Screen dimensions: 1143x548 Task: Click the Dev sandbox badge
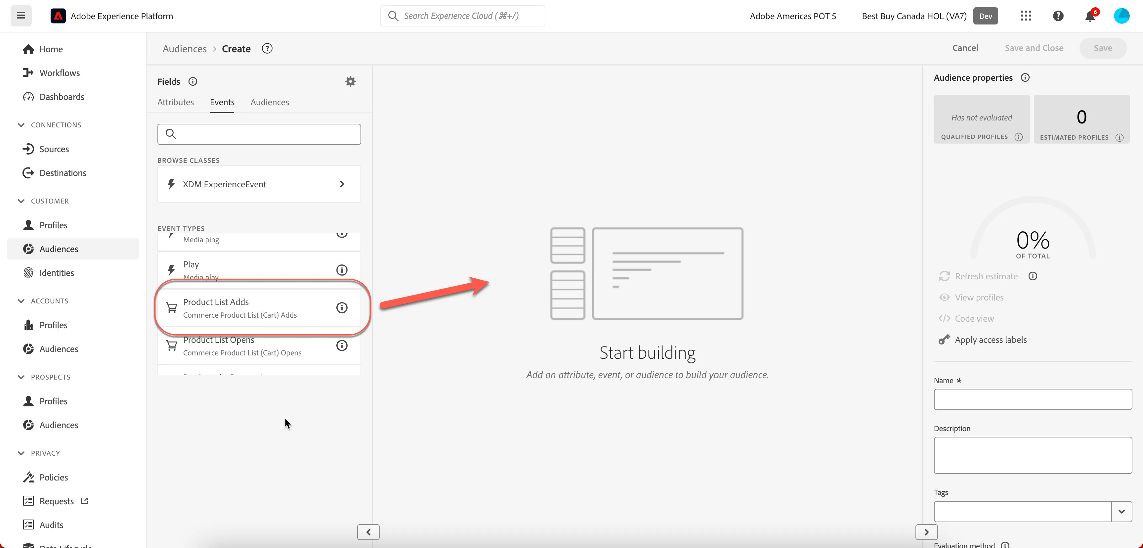click(985, 16)
